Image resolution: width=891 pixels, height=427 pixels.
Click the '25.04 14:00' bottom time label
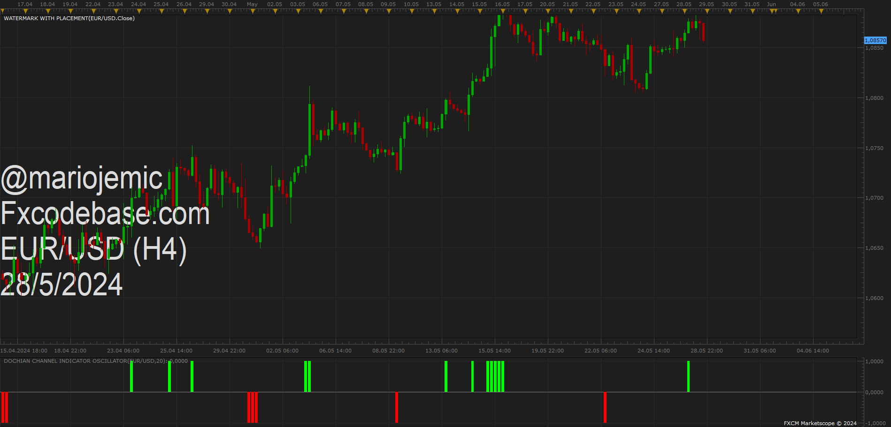(x=177, y=351)
